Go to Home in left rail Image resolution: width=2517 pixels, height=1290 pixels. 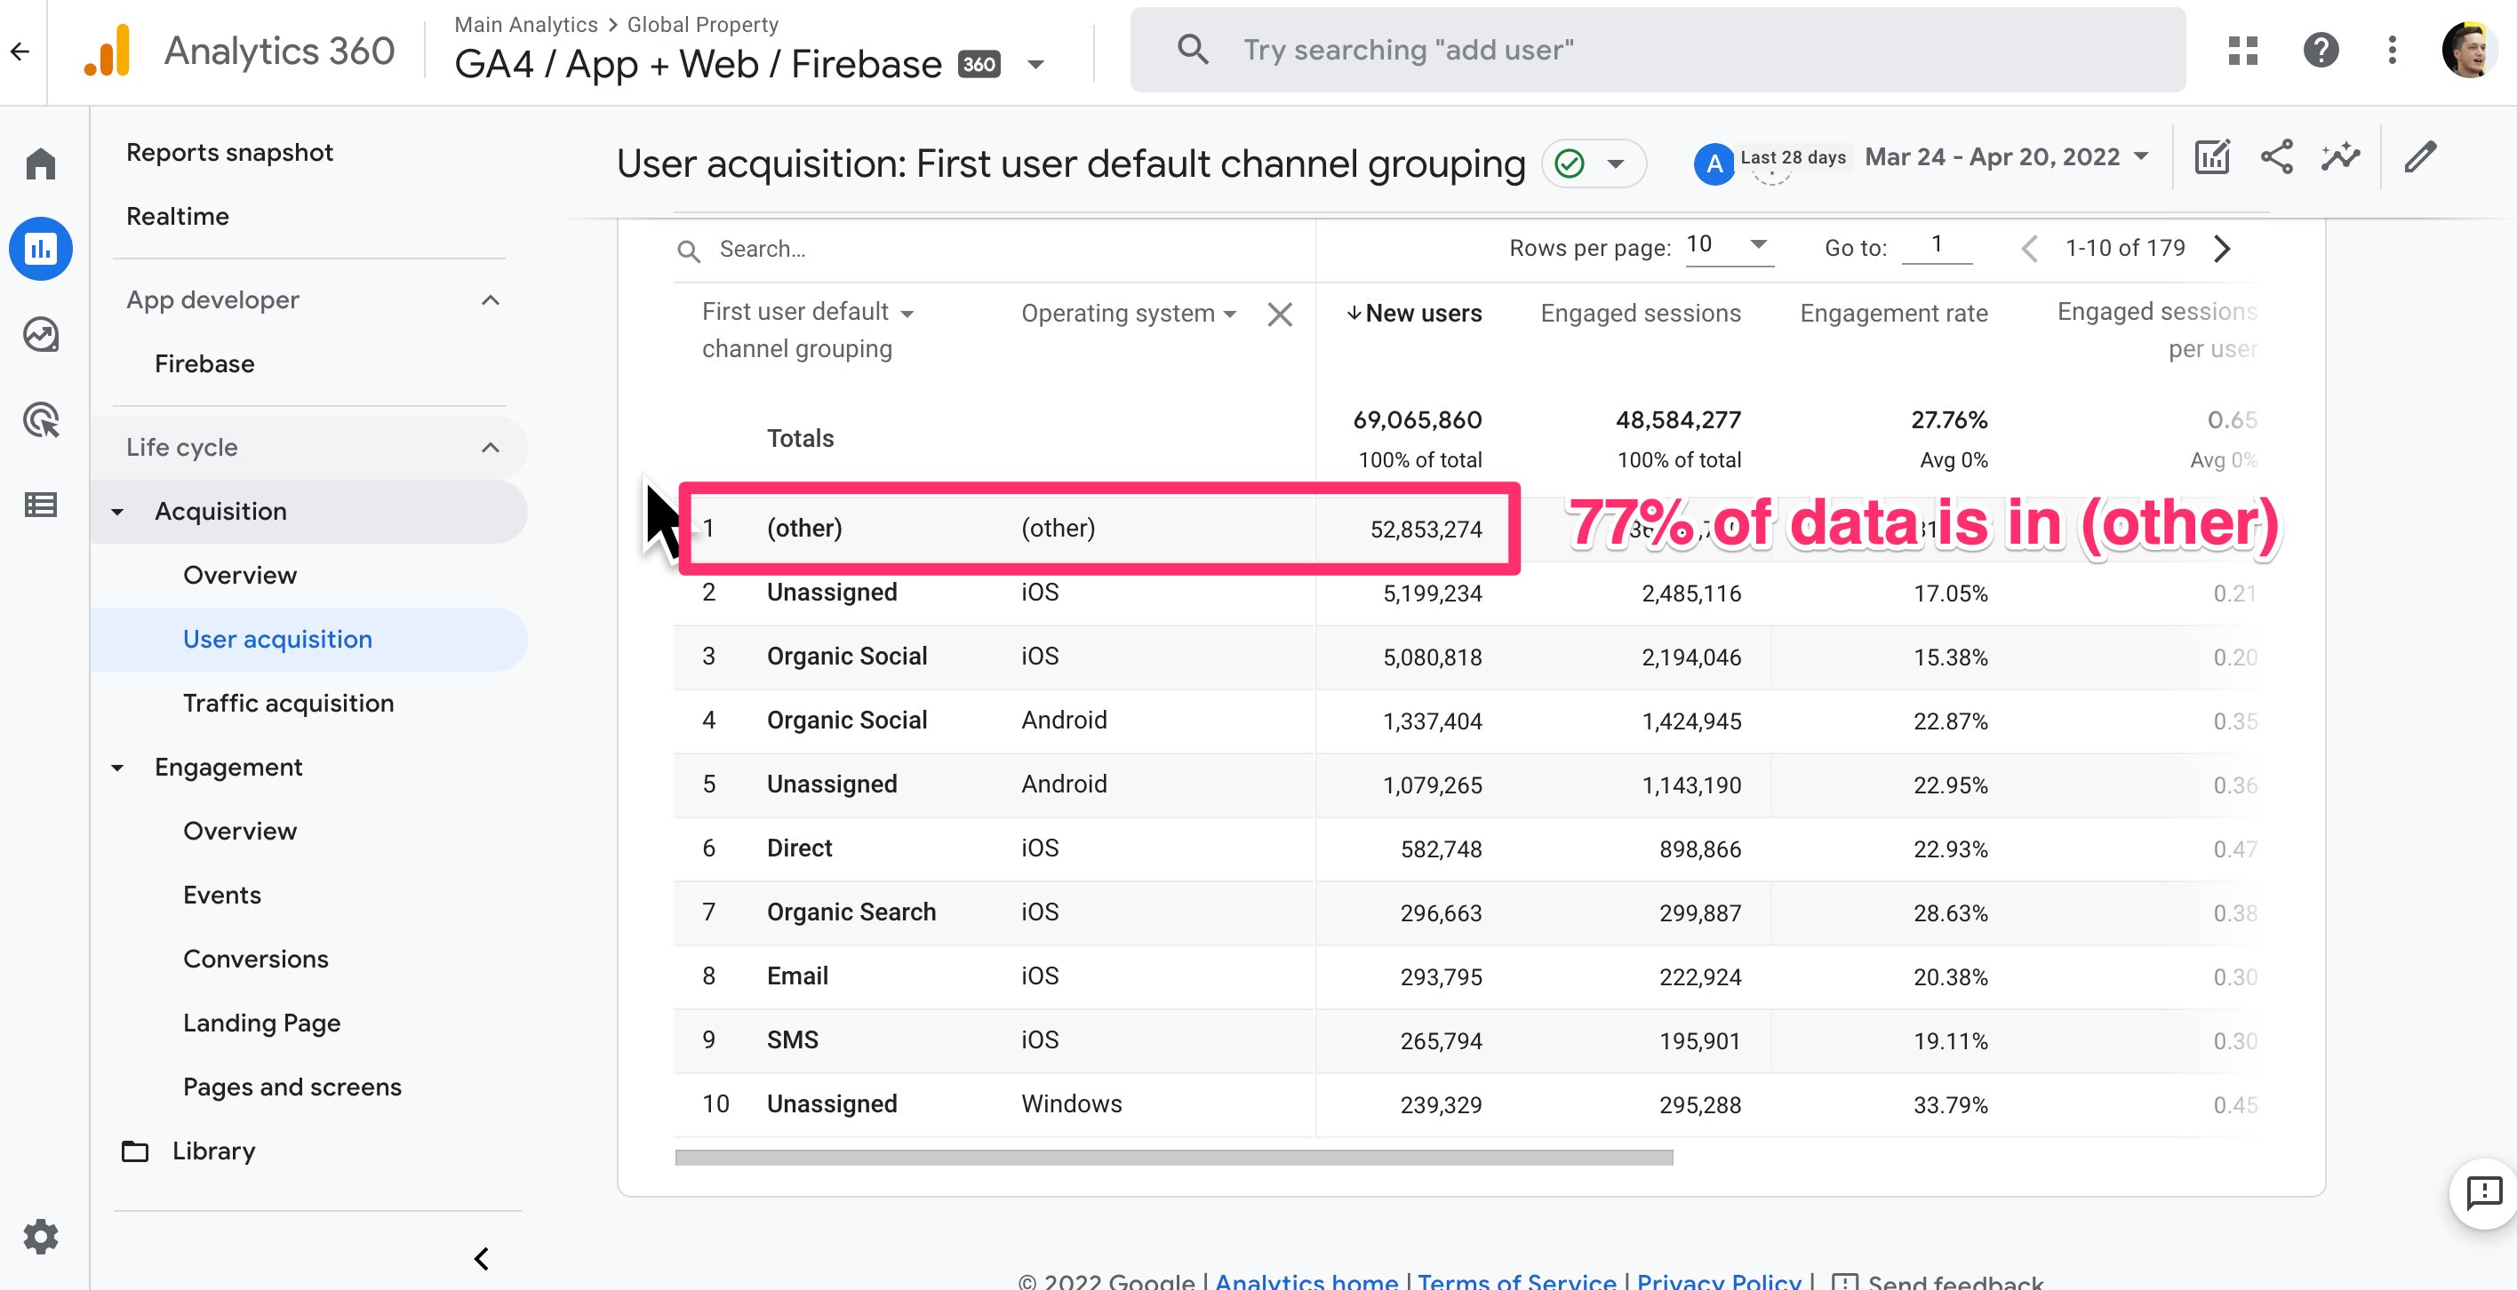pyautogui.click(x=40, y=163)
